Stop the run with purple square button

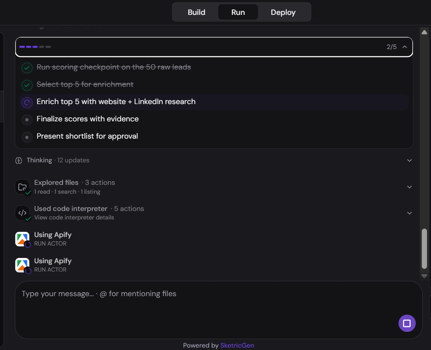[407, 323]
